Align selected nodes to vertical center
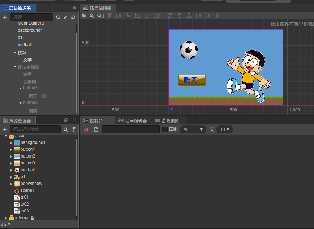Screen dimensions: 314x229 pos(119,16)
